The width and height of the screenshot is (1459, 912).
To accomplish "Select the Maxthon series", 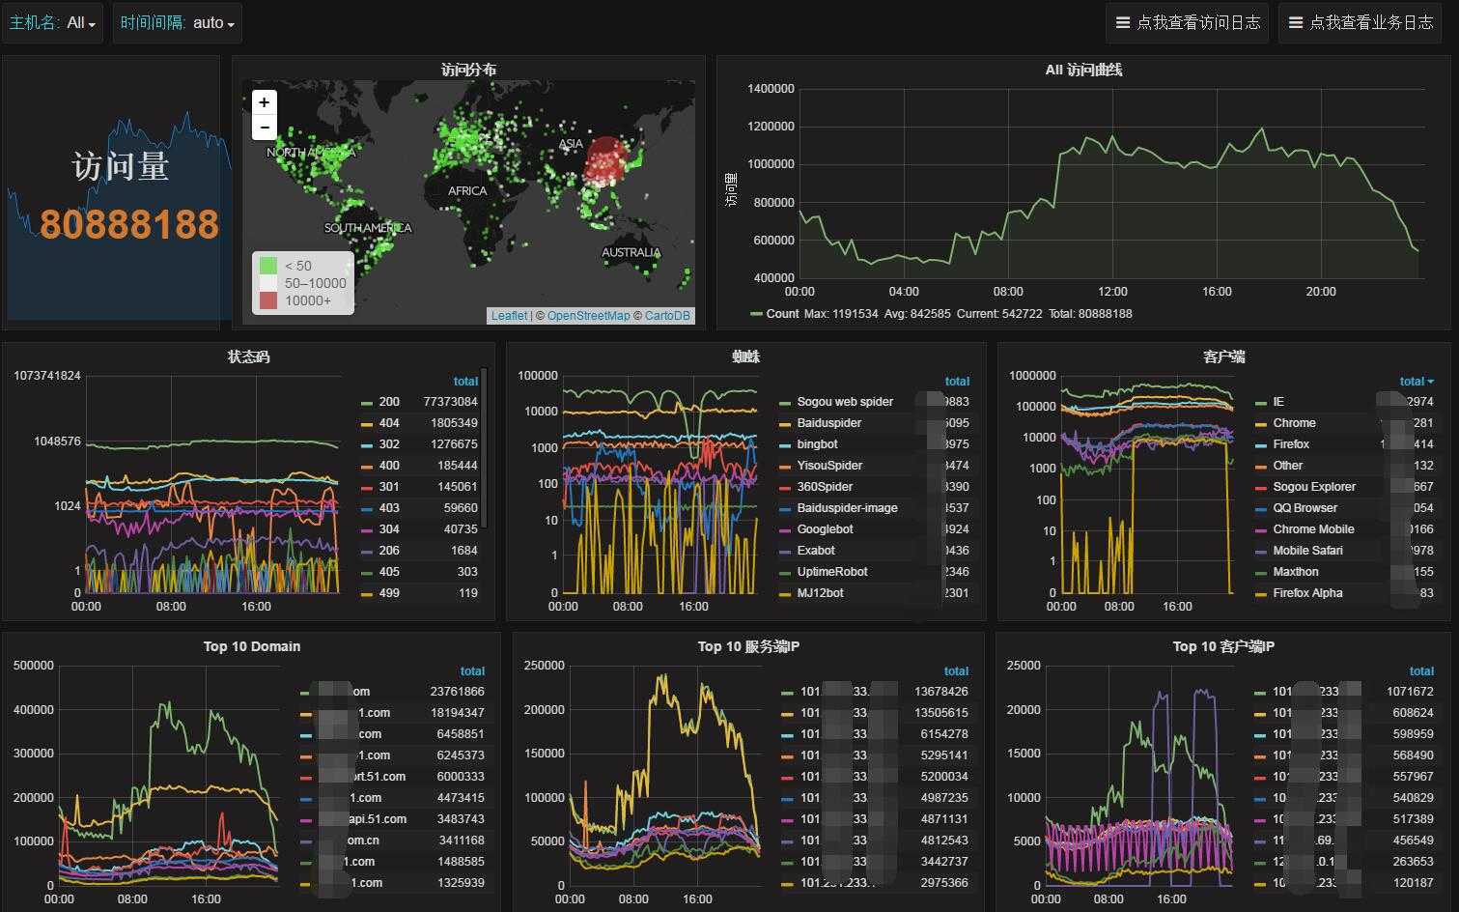I will (1296, 572).
